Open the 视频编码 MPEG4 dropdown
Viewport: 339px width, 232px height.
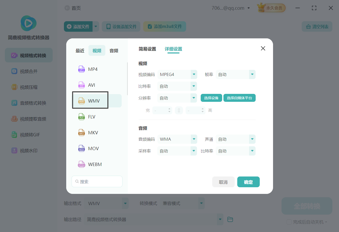(x=177, y=74)
